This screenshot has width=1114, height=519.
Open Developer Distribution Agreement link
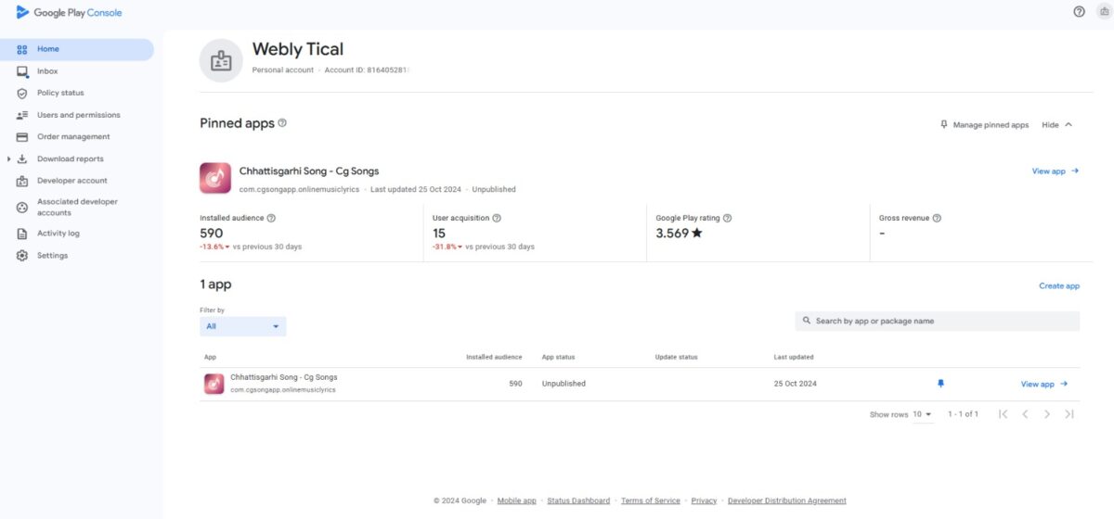(x=787, y=501)
